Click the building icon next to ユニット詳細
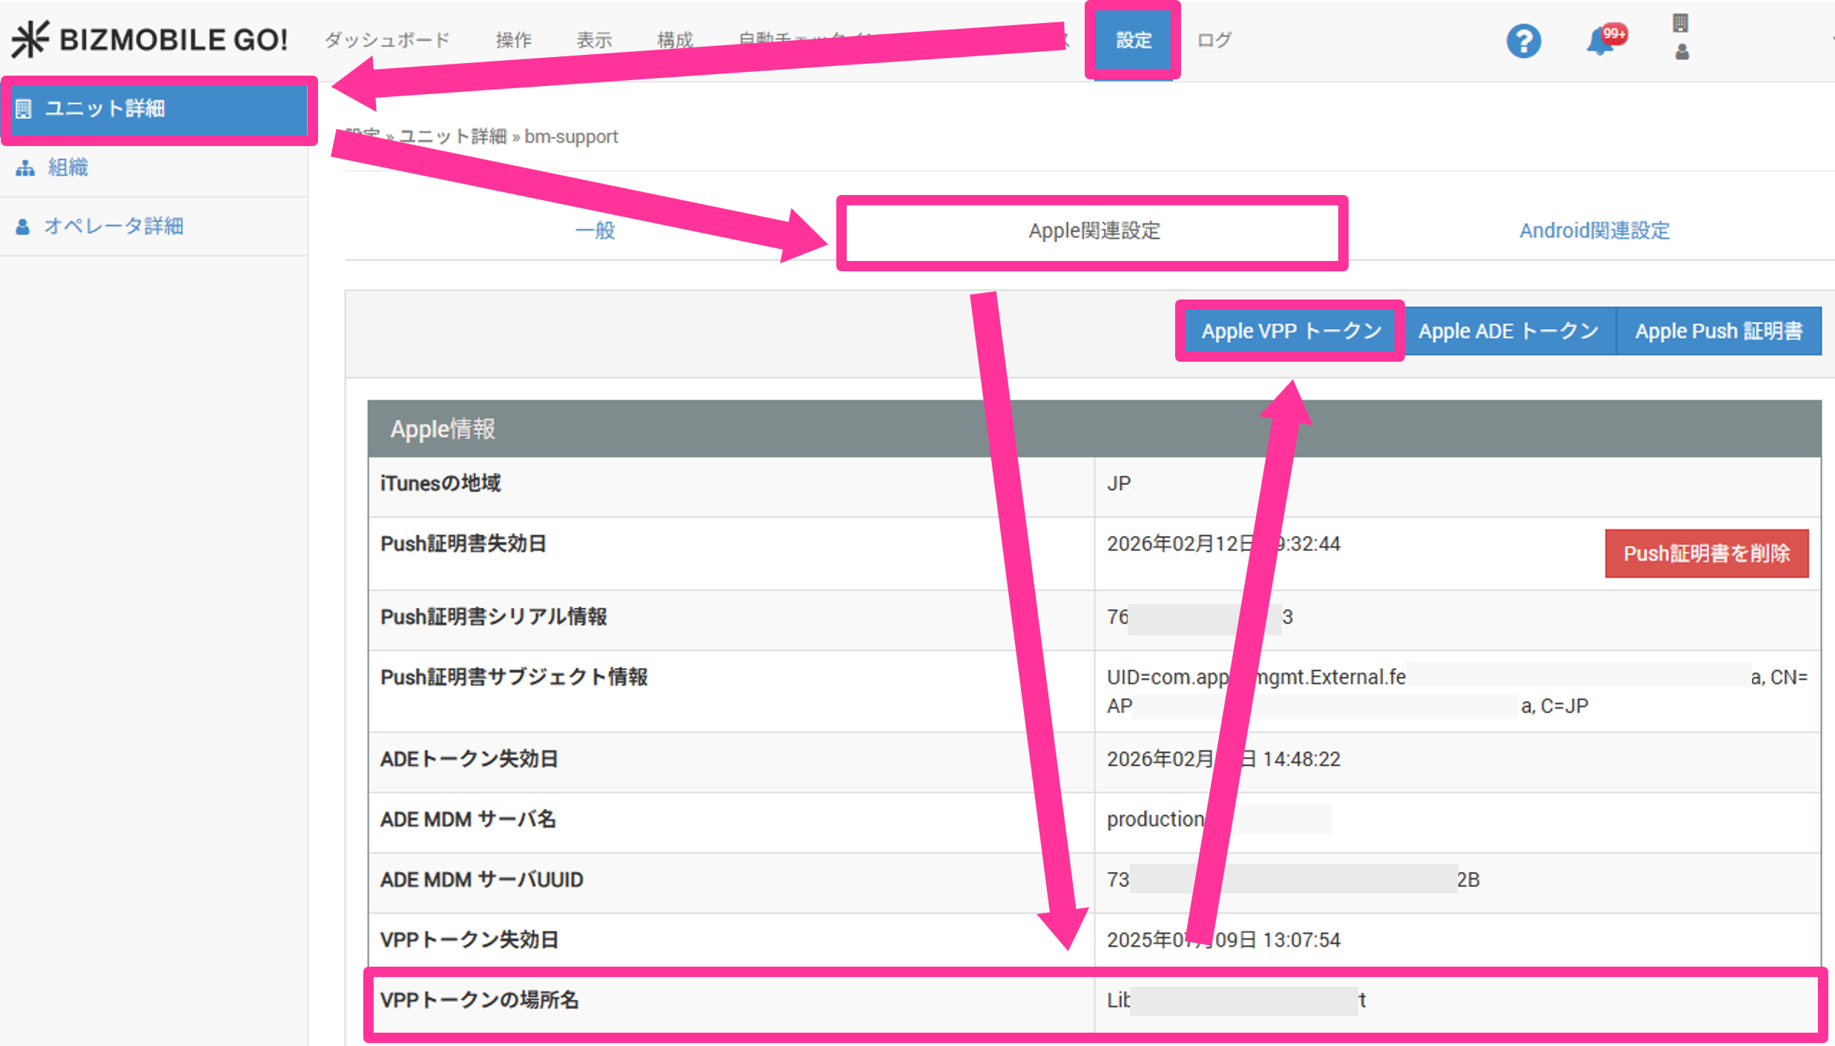Viewport: 1835px width, 1046px height. pyautogui.click(x=24, y=109)
